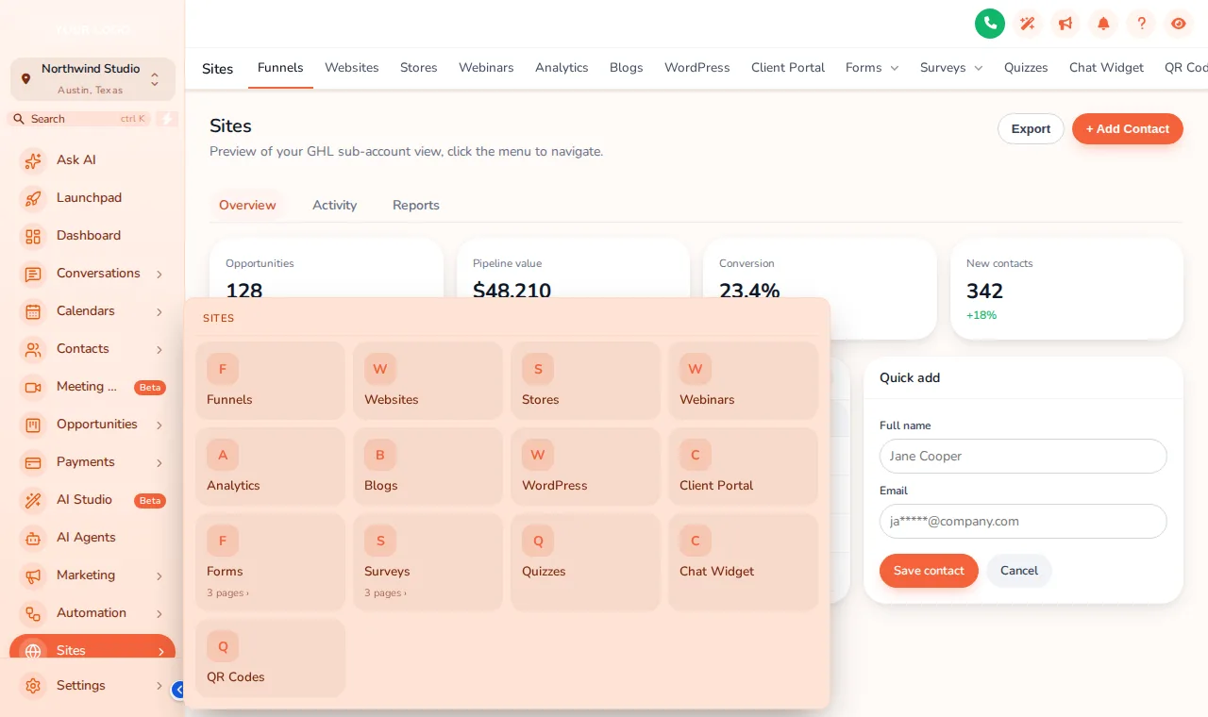
Task: Click the green phone call icon
Action: tap(990, 24)
